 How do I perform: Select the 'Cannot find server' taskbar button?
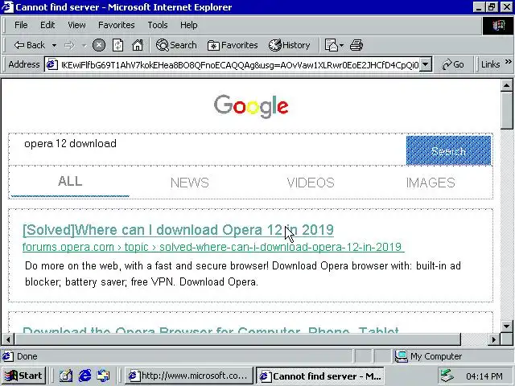320,376
